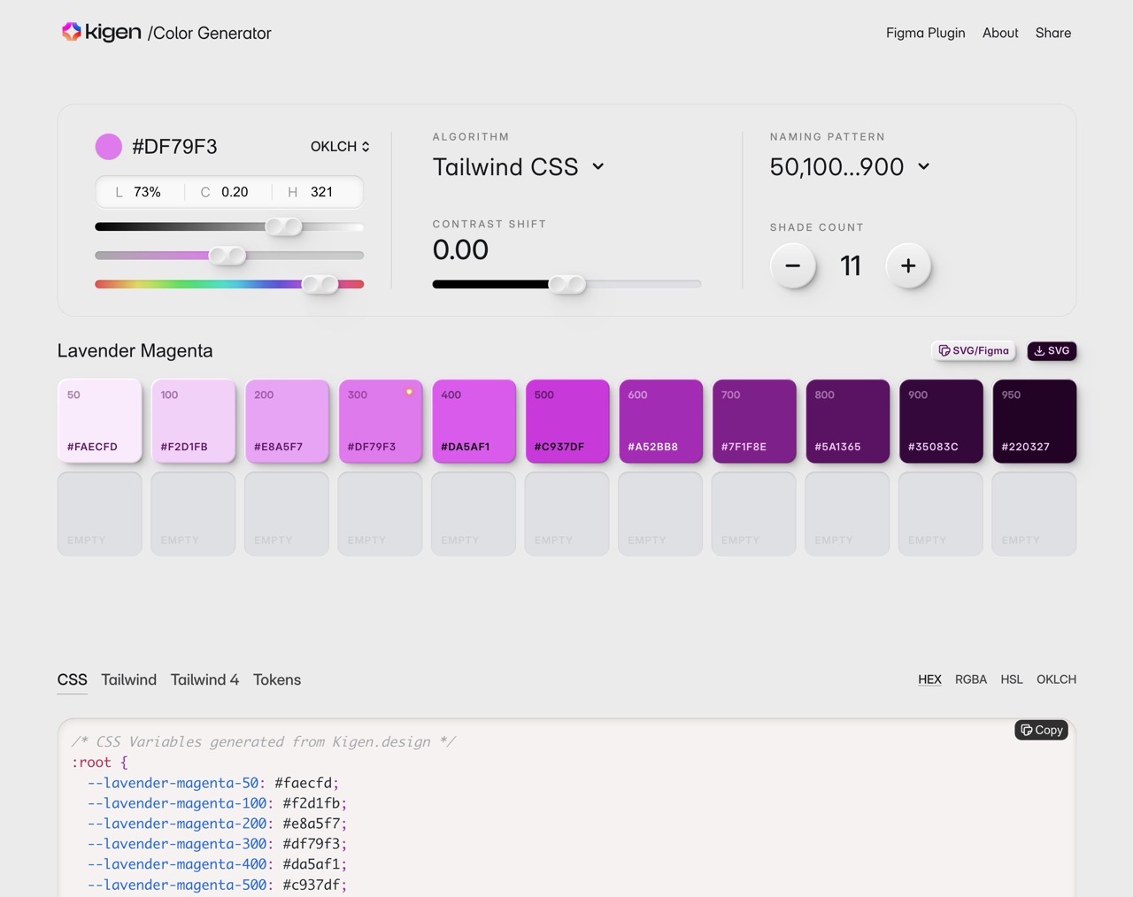Screen dimensions: 1133x897
Task: Click the plus icon to increase shade count
Action: point(908,265)
